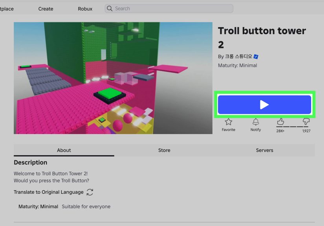The image size is (324, 226).
Task: Click 'Would you press the Troll Button?' text
Action: (51, 180)
